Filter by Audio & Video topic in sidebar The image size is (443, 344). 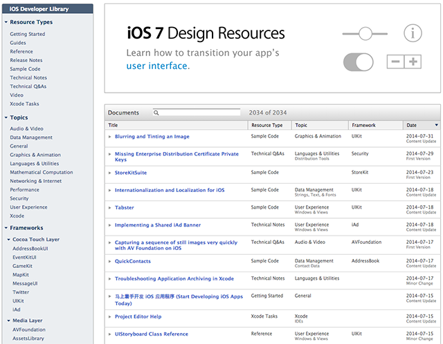pyautogui.click(x=26, y=128)
